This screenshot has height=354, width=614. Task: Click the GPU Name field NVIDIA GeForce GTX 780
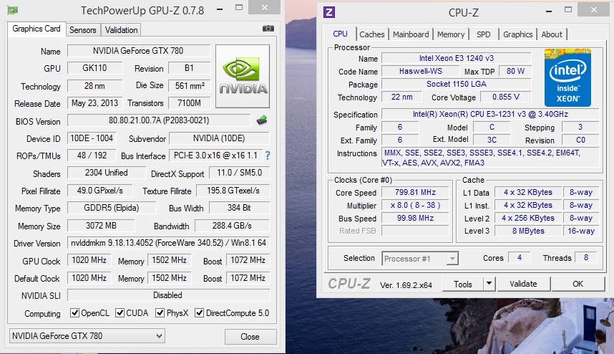[139, 51]
